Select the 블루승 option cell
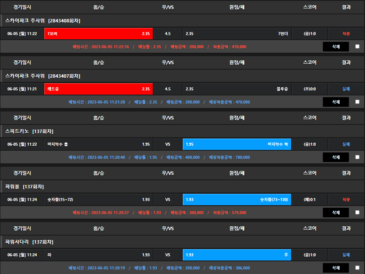365x274 pixels. point(237,89)
